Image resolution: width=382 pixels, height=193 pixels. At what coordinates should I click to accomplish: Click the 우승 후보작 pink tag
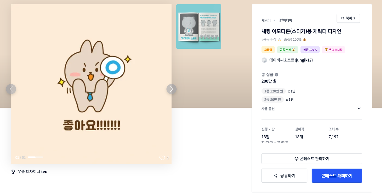(x=333, y=50)
